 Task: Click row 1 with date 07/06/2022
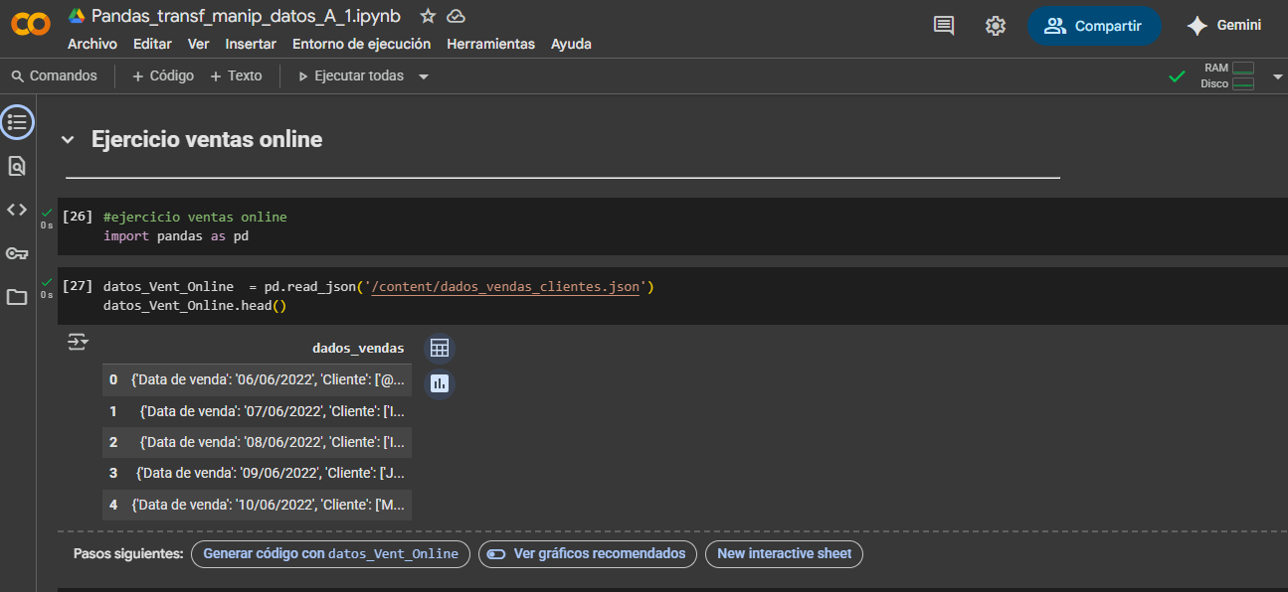(257, 411)
